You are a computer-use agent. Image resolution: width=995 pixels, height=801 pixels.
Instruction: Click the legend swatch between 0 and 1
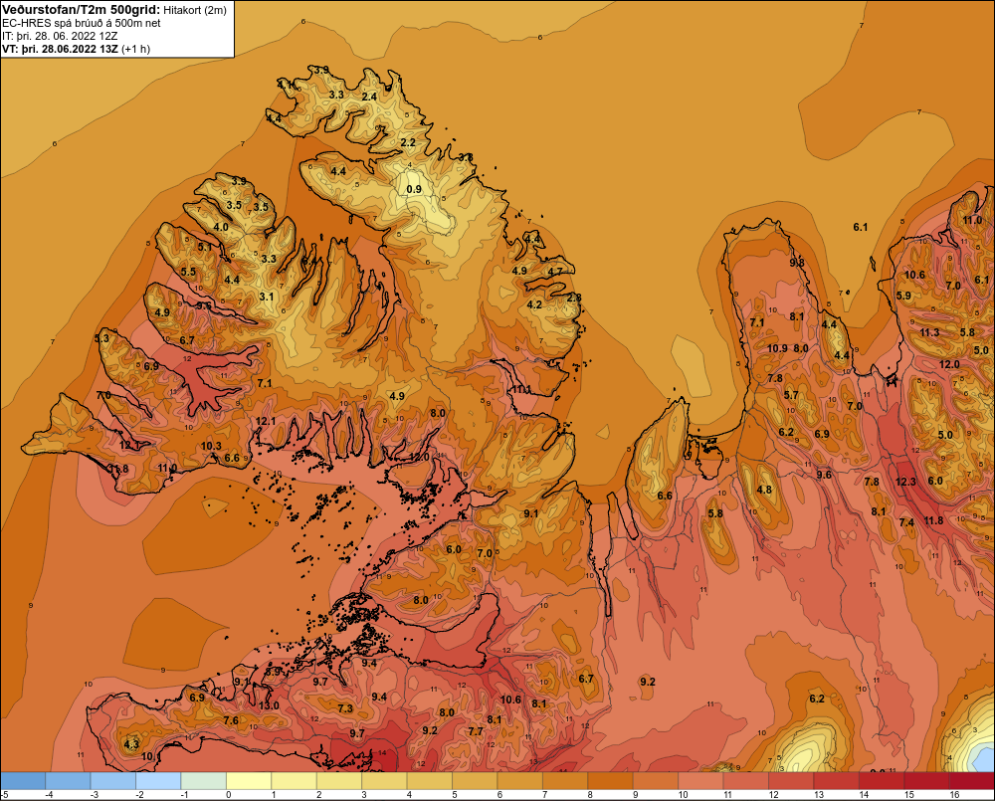click(x=249, y=780)
